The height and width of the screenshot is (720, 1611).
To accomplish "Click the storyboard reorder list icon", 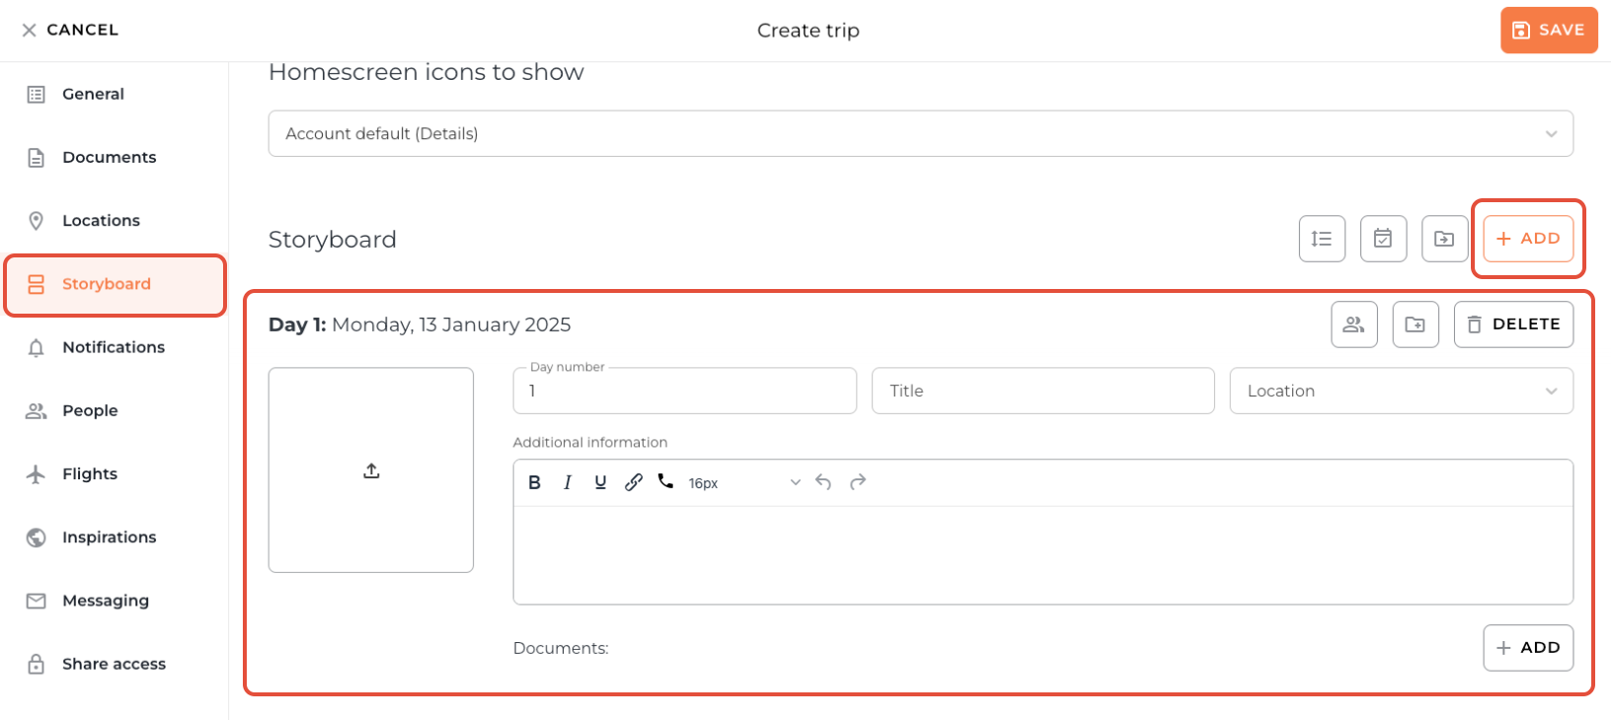I will 1322,239.
